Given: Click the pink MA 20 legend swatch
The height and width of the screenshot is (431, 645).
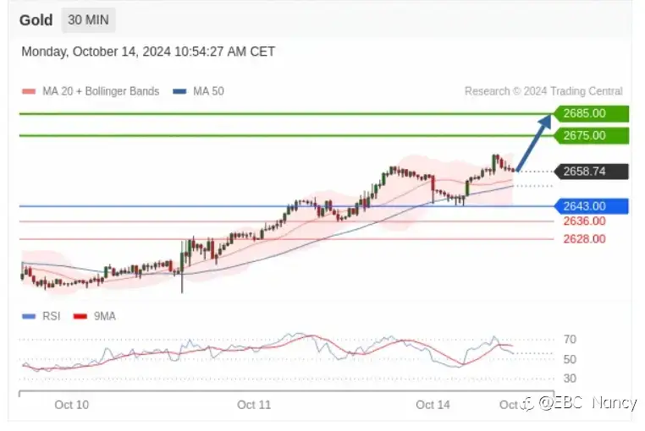Looking at the screenshot, I should pos(29,91).
